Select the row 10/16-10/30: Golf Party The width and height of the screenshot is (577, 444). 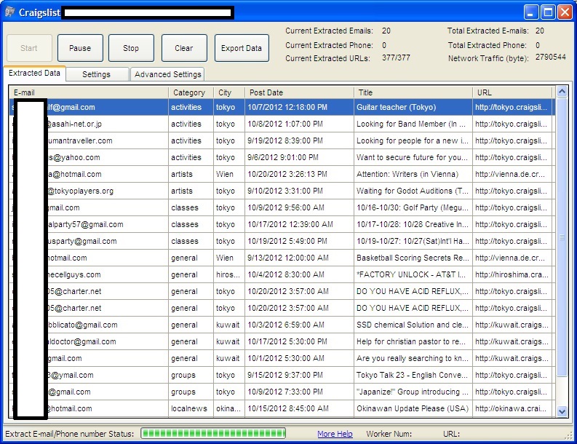(x=281, y=207)
